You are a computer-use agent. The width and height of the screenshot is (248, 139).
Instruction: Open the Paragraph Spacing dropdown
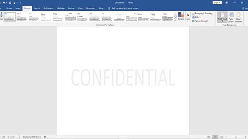[203, 14]
